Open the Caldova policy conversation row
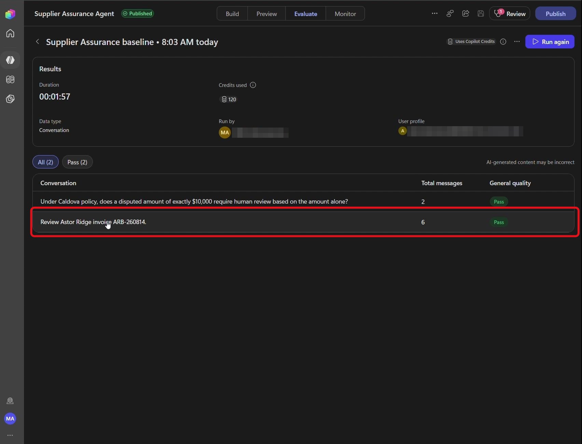 [x=303, y=202]
